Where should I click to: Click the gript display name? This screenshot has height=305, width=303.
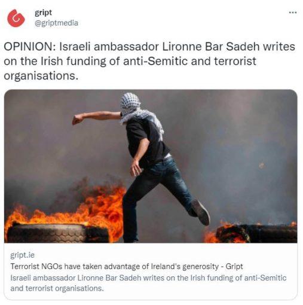pyautogui.click(x=43, y=13)
